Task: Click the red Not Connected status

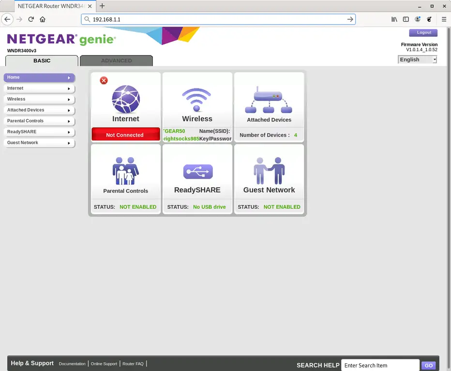Action: [126, 134]
